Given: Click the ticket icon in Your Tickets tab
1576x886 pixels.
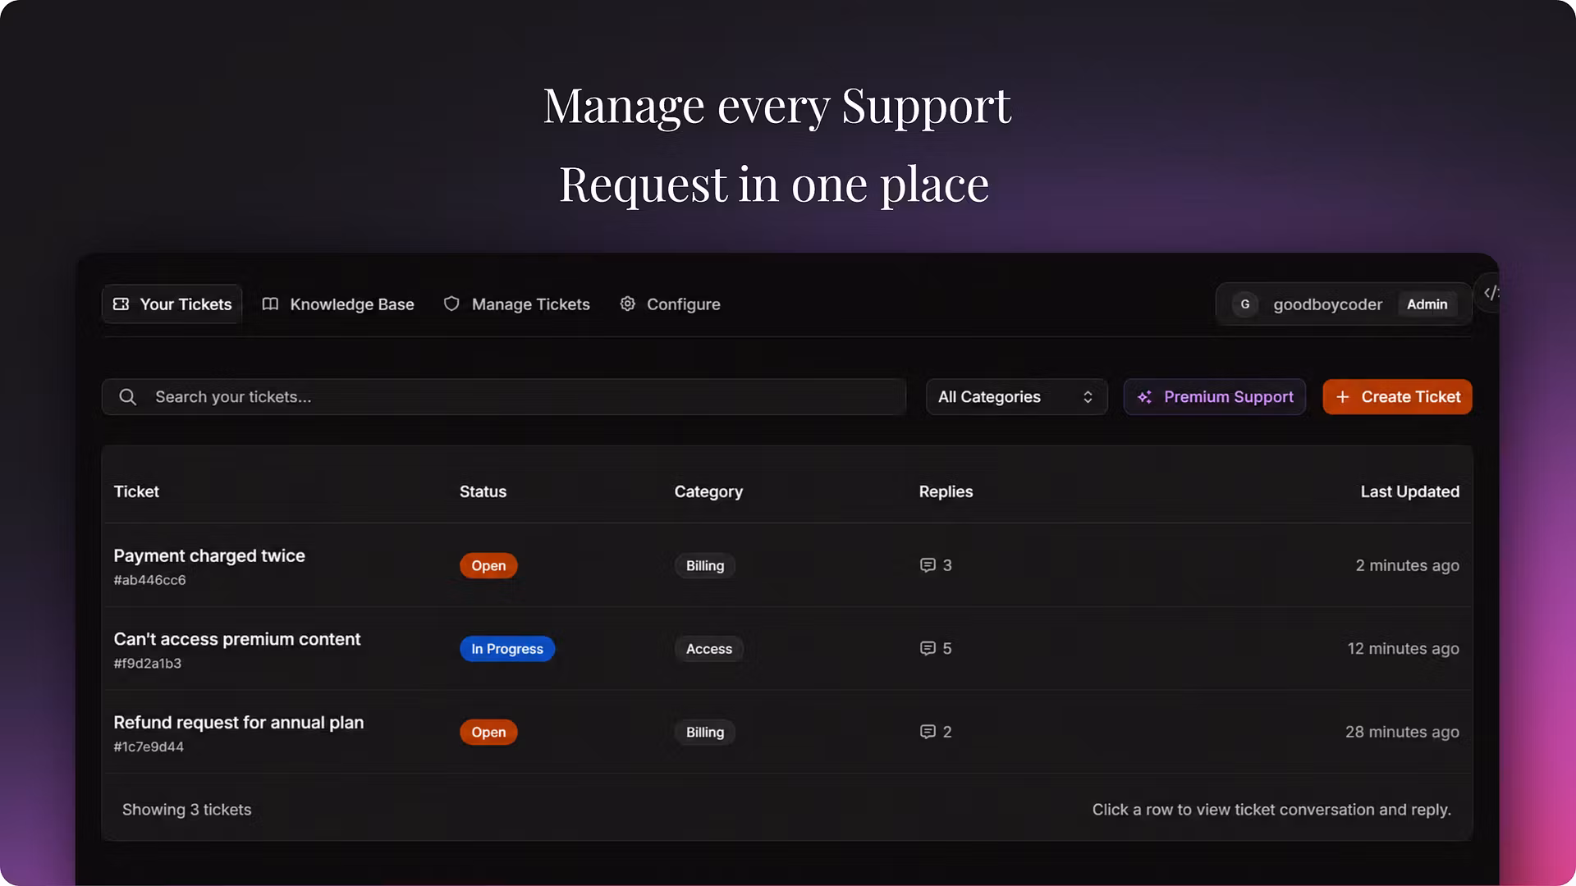Looking at the screenshot, I should pos(121,304).
